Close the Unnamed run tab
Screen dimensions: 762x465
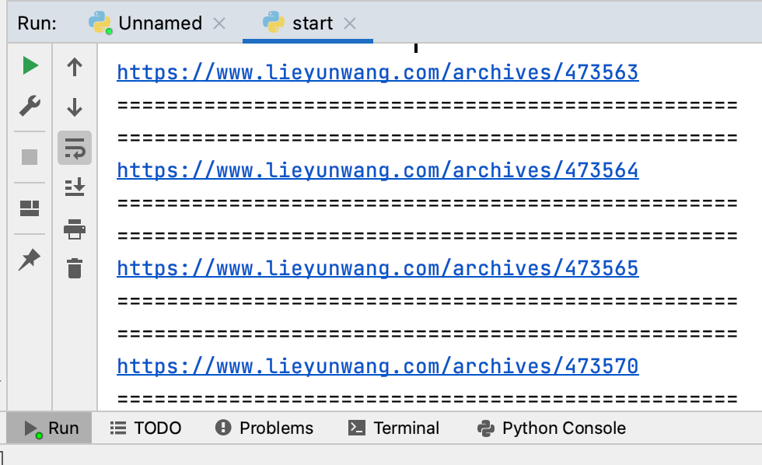click(x=219, y=23)
